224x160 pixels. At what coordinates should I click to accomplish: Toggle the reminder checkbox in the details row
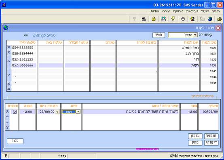tap(15, 112)
